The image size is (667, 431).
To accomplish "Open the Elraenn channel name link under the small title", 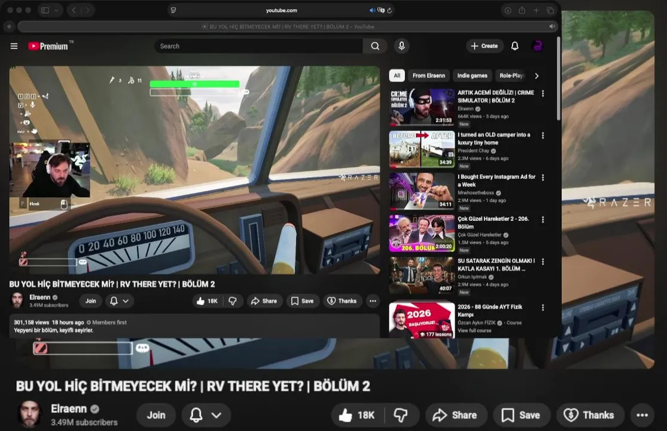I will (x=39, y=298).
